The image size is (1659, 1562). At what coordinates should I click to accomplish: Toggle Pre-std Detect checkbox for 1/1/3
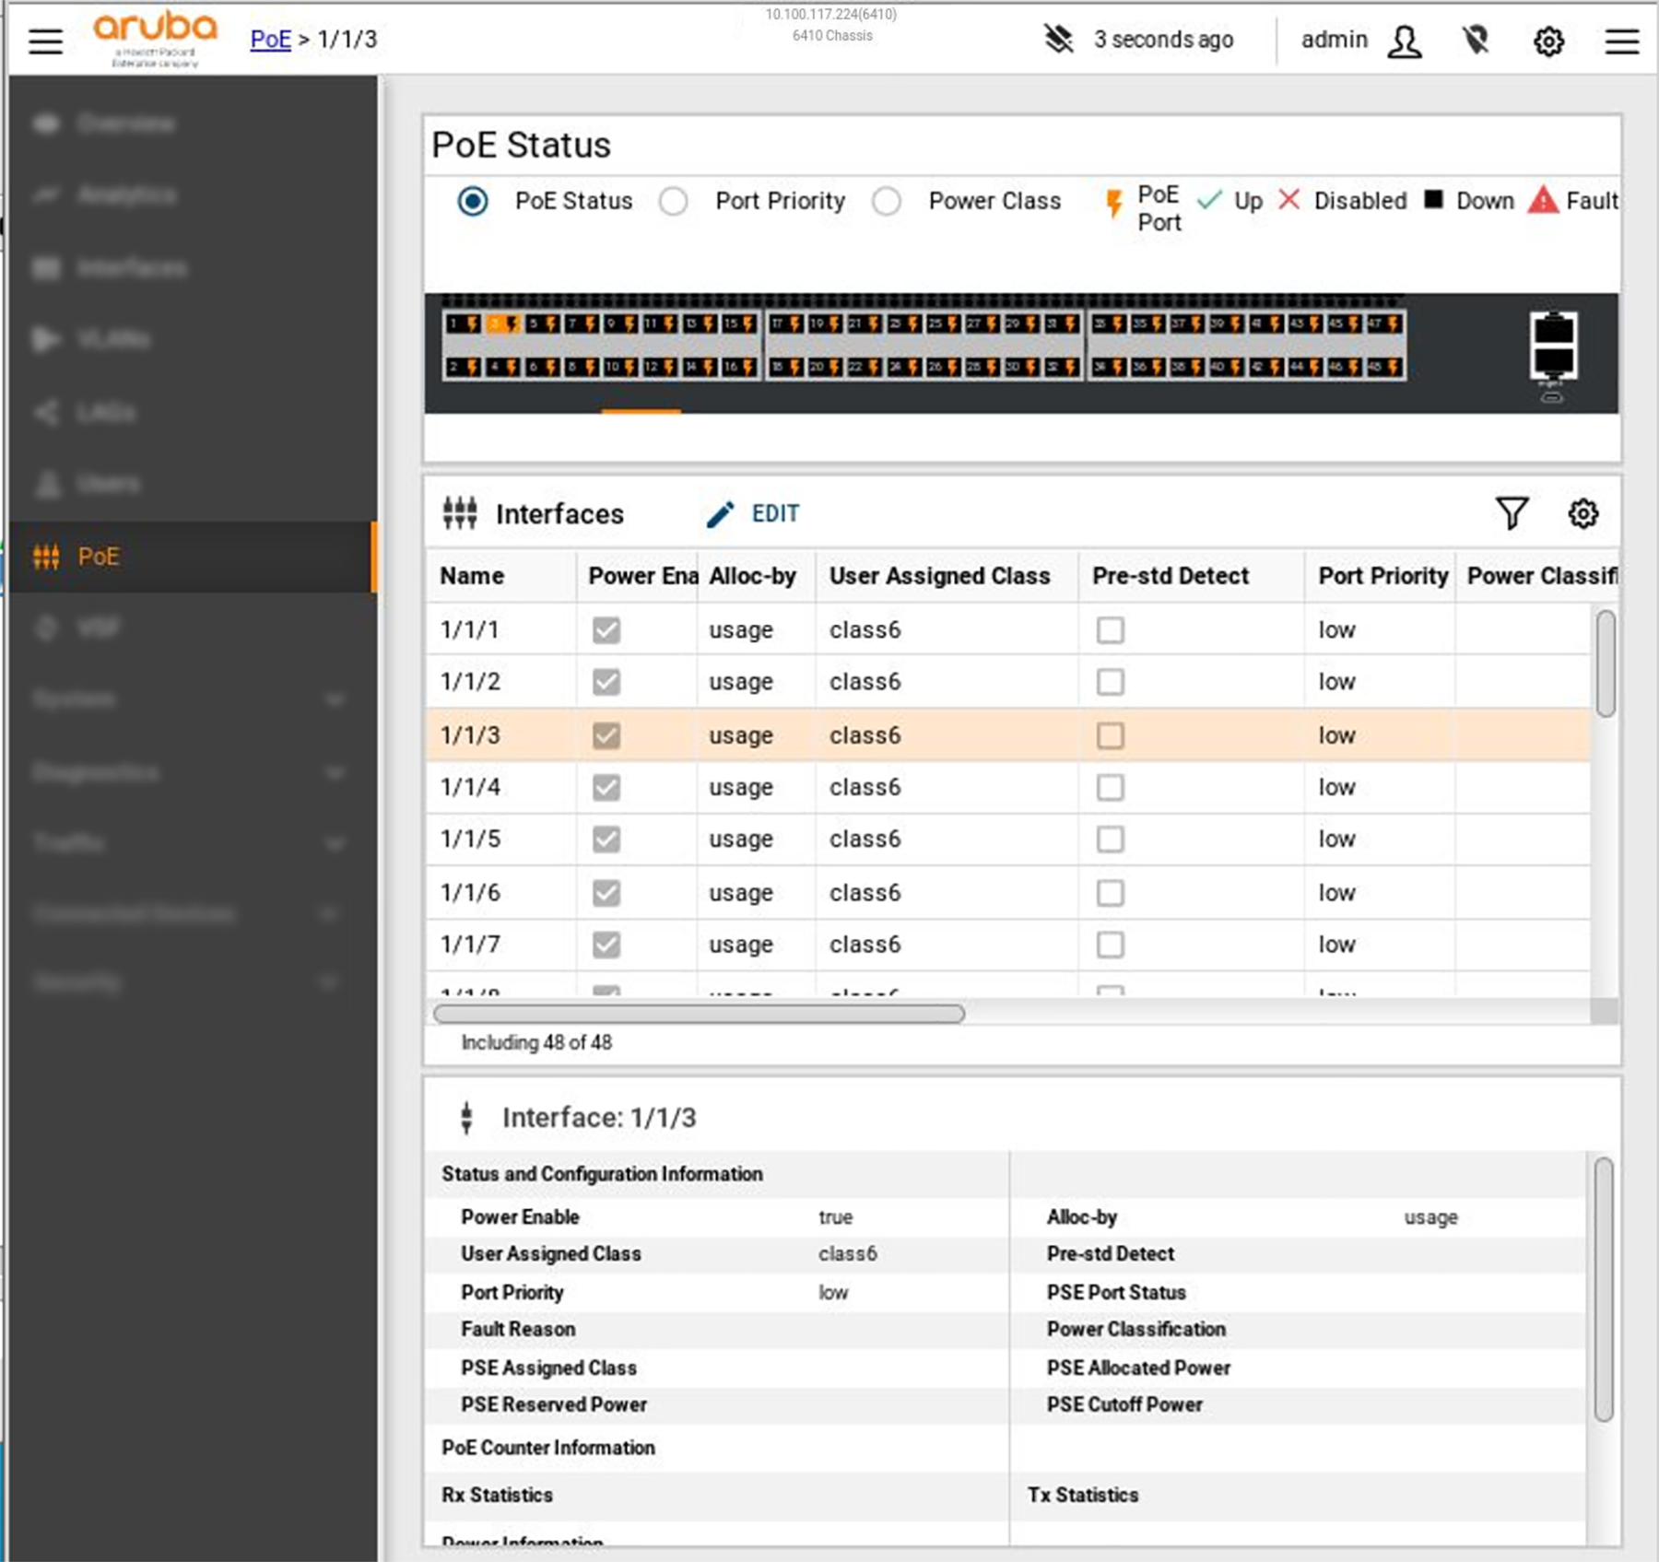tap(1111, 735)
